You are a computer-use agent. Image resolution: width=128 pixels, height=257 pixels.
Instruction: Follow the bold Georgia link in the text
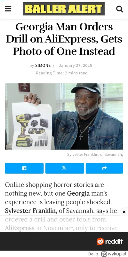[x=78, y=193]
